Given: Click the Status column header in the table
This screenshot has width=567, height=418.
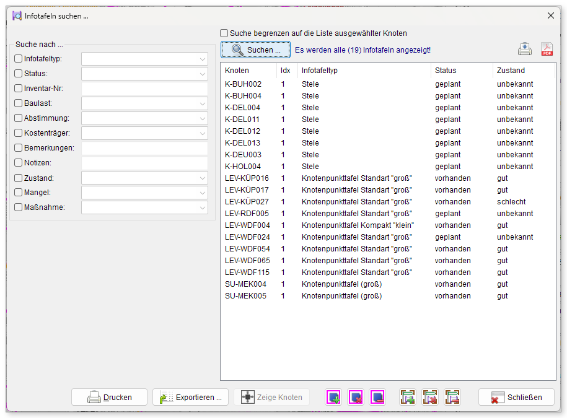Looking at the screenshot, I should coord(462,71).
